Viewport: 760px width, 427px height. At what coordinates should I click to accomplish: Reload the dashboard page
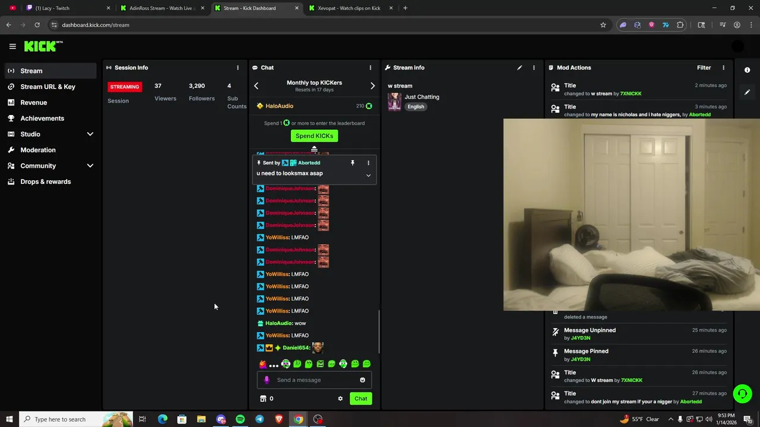point(37,25)
